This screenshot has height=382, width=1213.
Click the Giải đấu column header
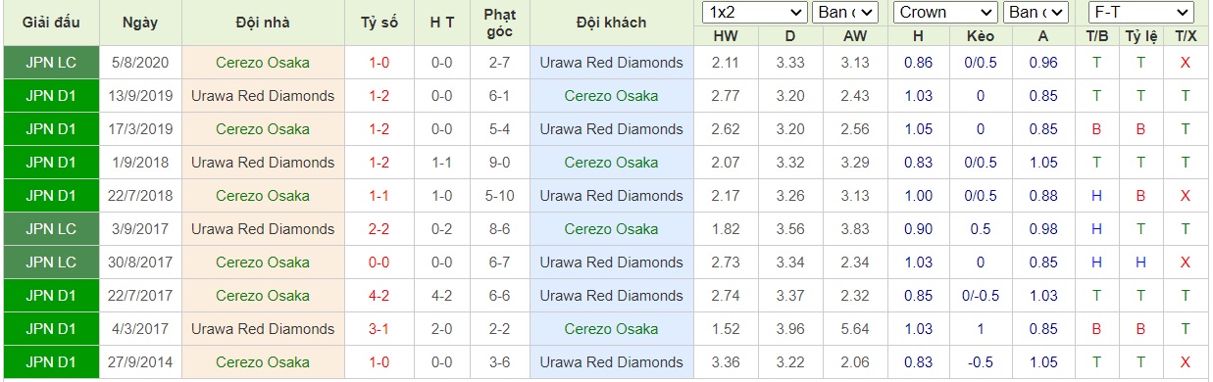[x=51, y=23]
